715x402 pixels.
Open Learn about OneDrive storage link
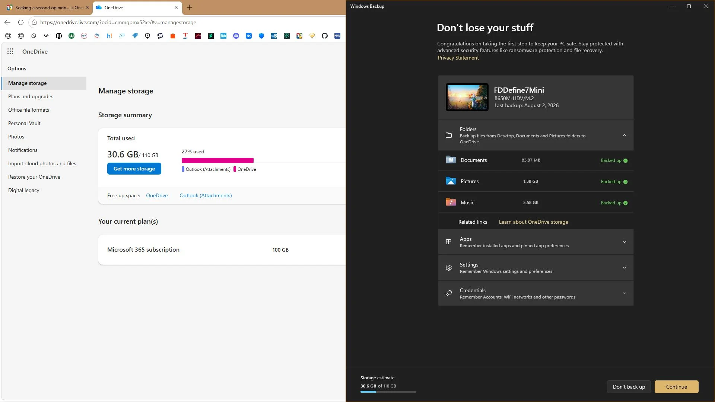533,222
